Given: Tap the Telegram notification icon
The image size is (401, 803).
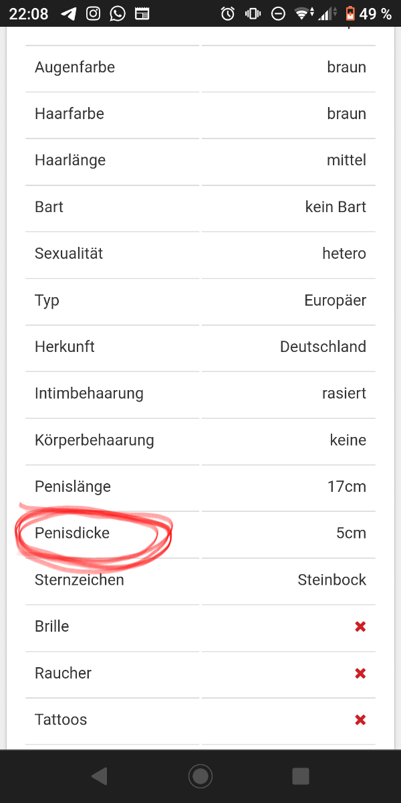Looking at the screenshot, I should (68, 13).
